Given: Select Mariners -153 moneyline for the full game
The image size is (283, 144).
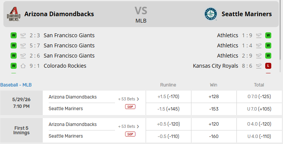Looking at the screenshot, I should (x=214, y=109).
